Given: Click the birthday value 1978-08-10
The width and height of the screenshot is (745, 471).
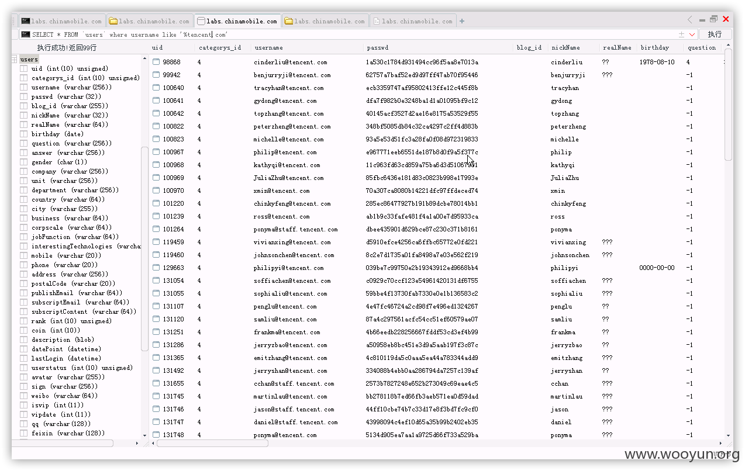Looking at the screenshot, I should click(657, 62).
